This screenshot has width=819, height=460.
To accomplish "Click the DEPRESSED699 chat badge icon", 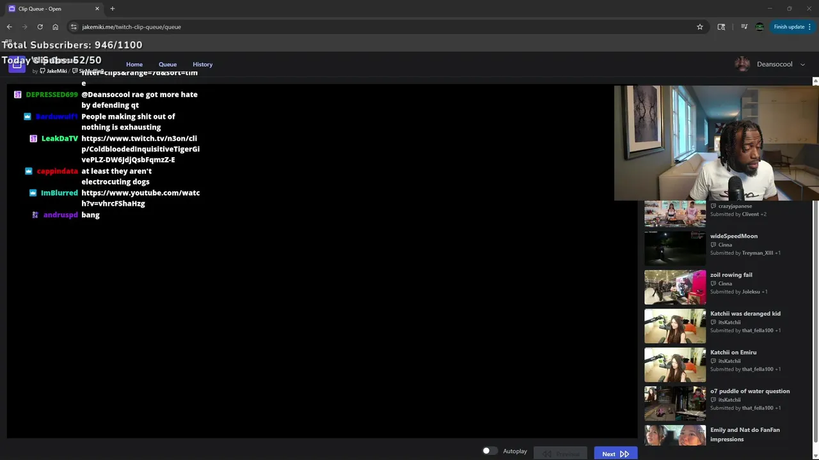I will click(18, 95).
